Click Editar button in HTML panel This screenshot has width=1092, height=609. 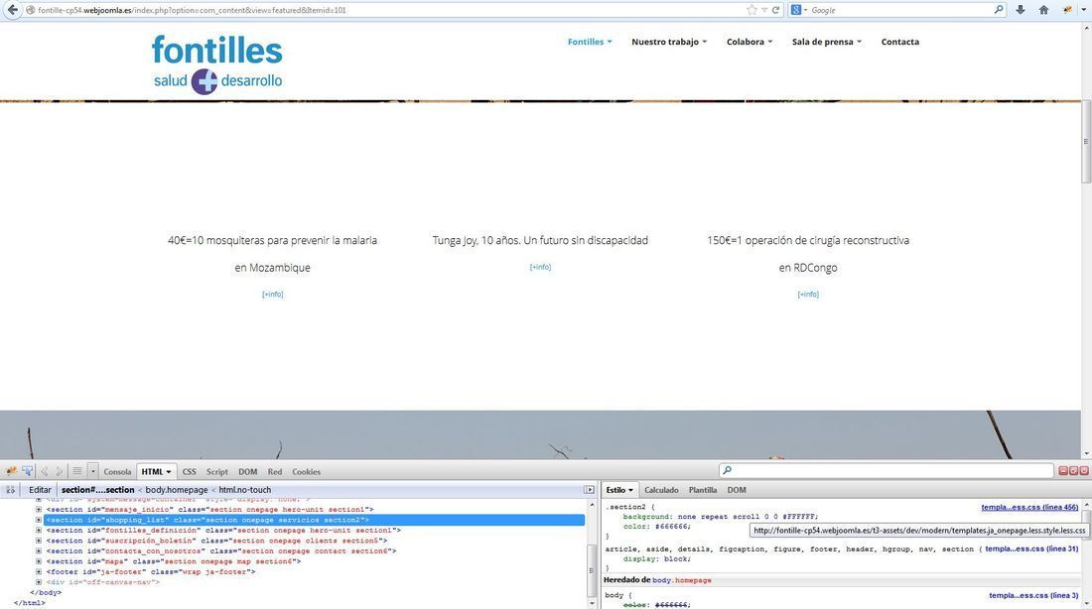pos(40,490)
